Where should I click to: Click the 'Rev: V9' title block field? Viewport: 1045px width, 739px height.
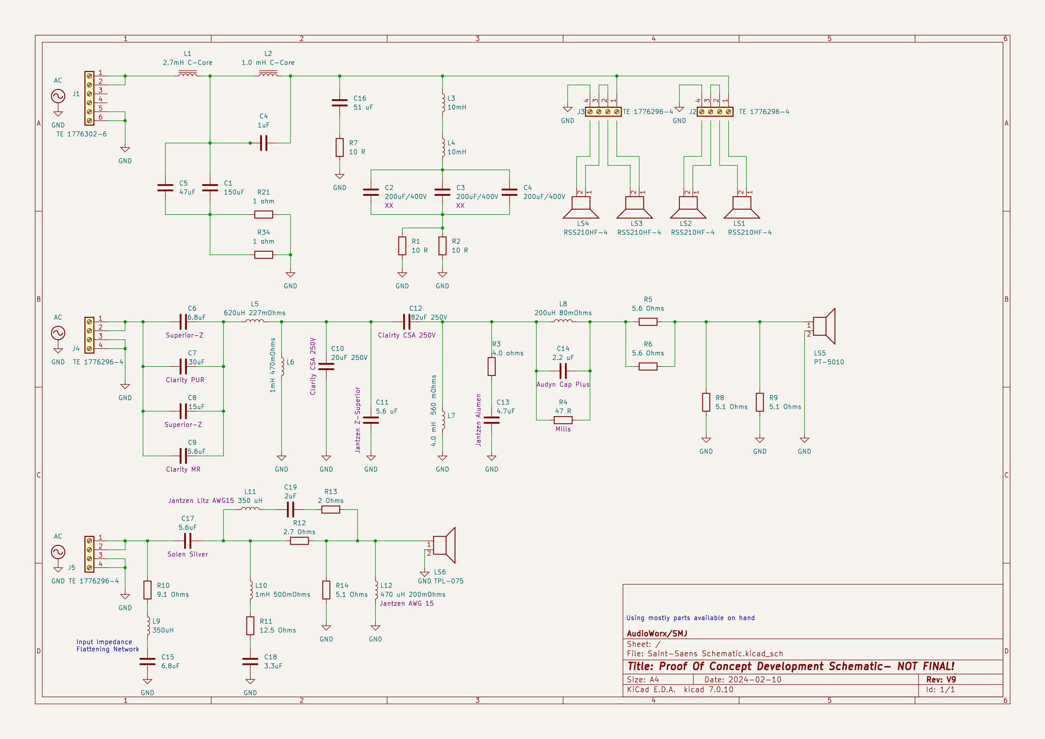(941, 679)
